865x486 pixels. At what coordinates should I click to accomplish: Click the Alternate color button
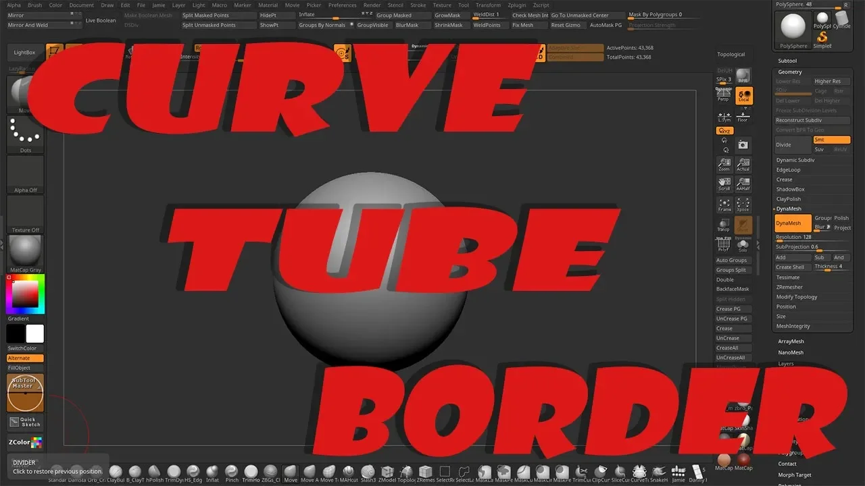[x=25, y=358]
